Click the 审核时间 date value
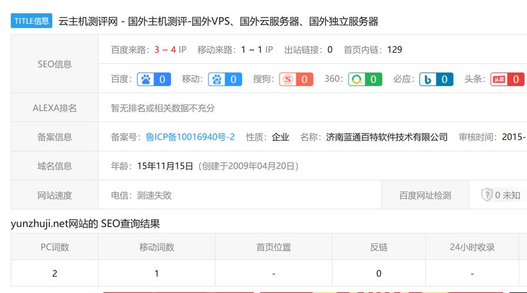527x293 pixels. pyautogui.click(x=514, y=137)
